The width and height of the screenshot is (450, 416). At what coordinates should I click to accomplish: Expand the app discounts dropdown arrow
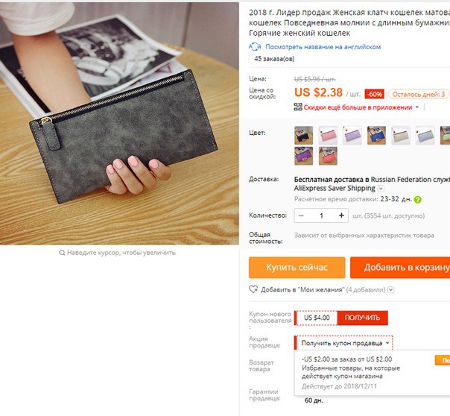tap(417, 107)
